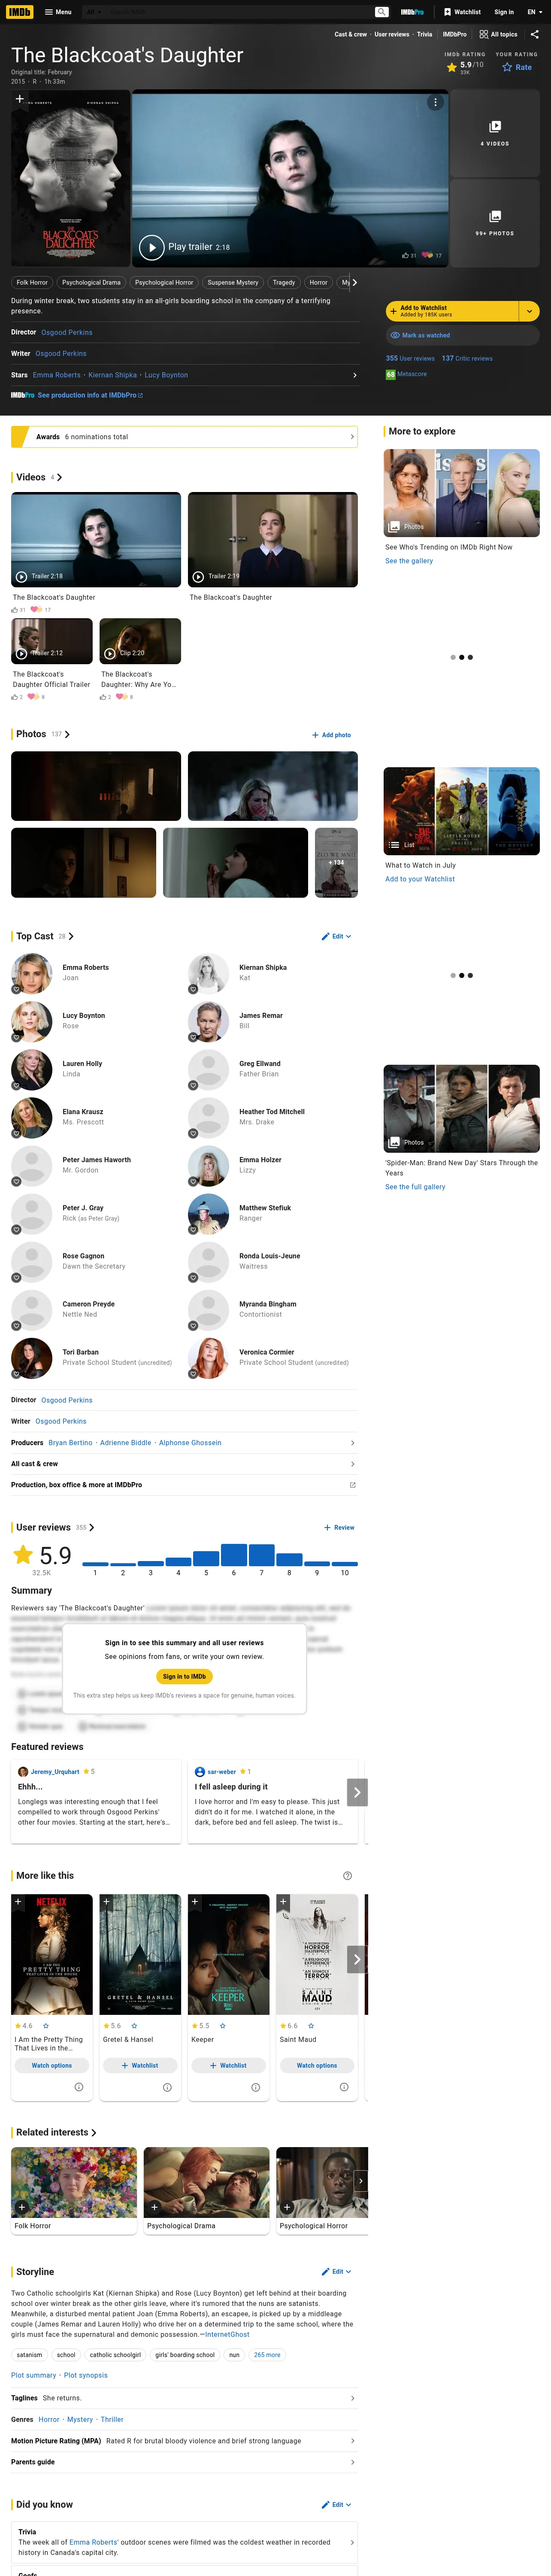The image size is (551, 2576).
Task: Click the plus icon on movie poster
Action: [x=19, y=99]
